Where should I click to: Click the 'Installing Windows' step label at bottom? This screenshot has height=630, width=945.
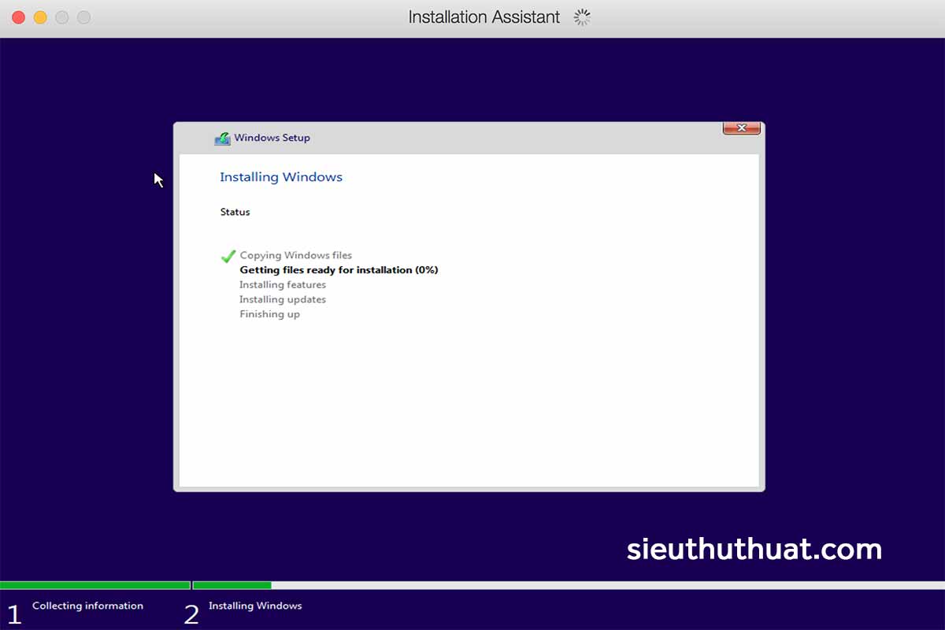point(255,606)
